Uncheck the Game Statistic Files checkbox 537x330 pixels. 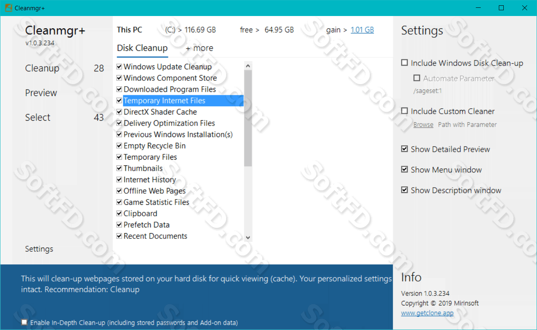pyautogui.click(x=119, y=202)
